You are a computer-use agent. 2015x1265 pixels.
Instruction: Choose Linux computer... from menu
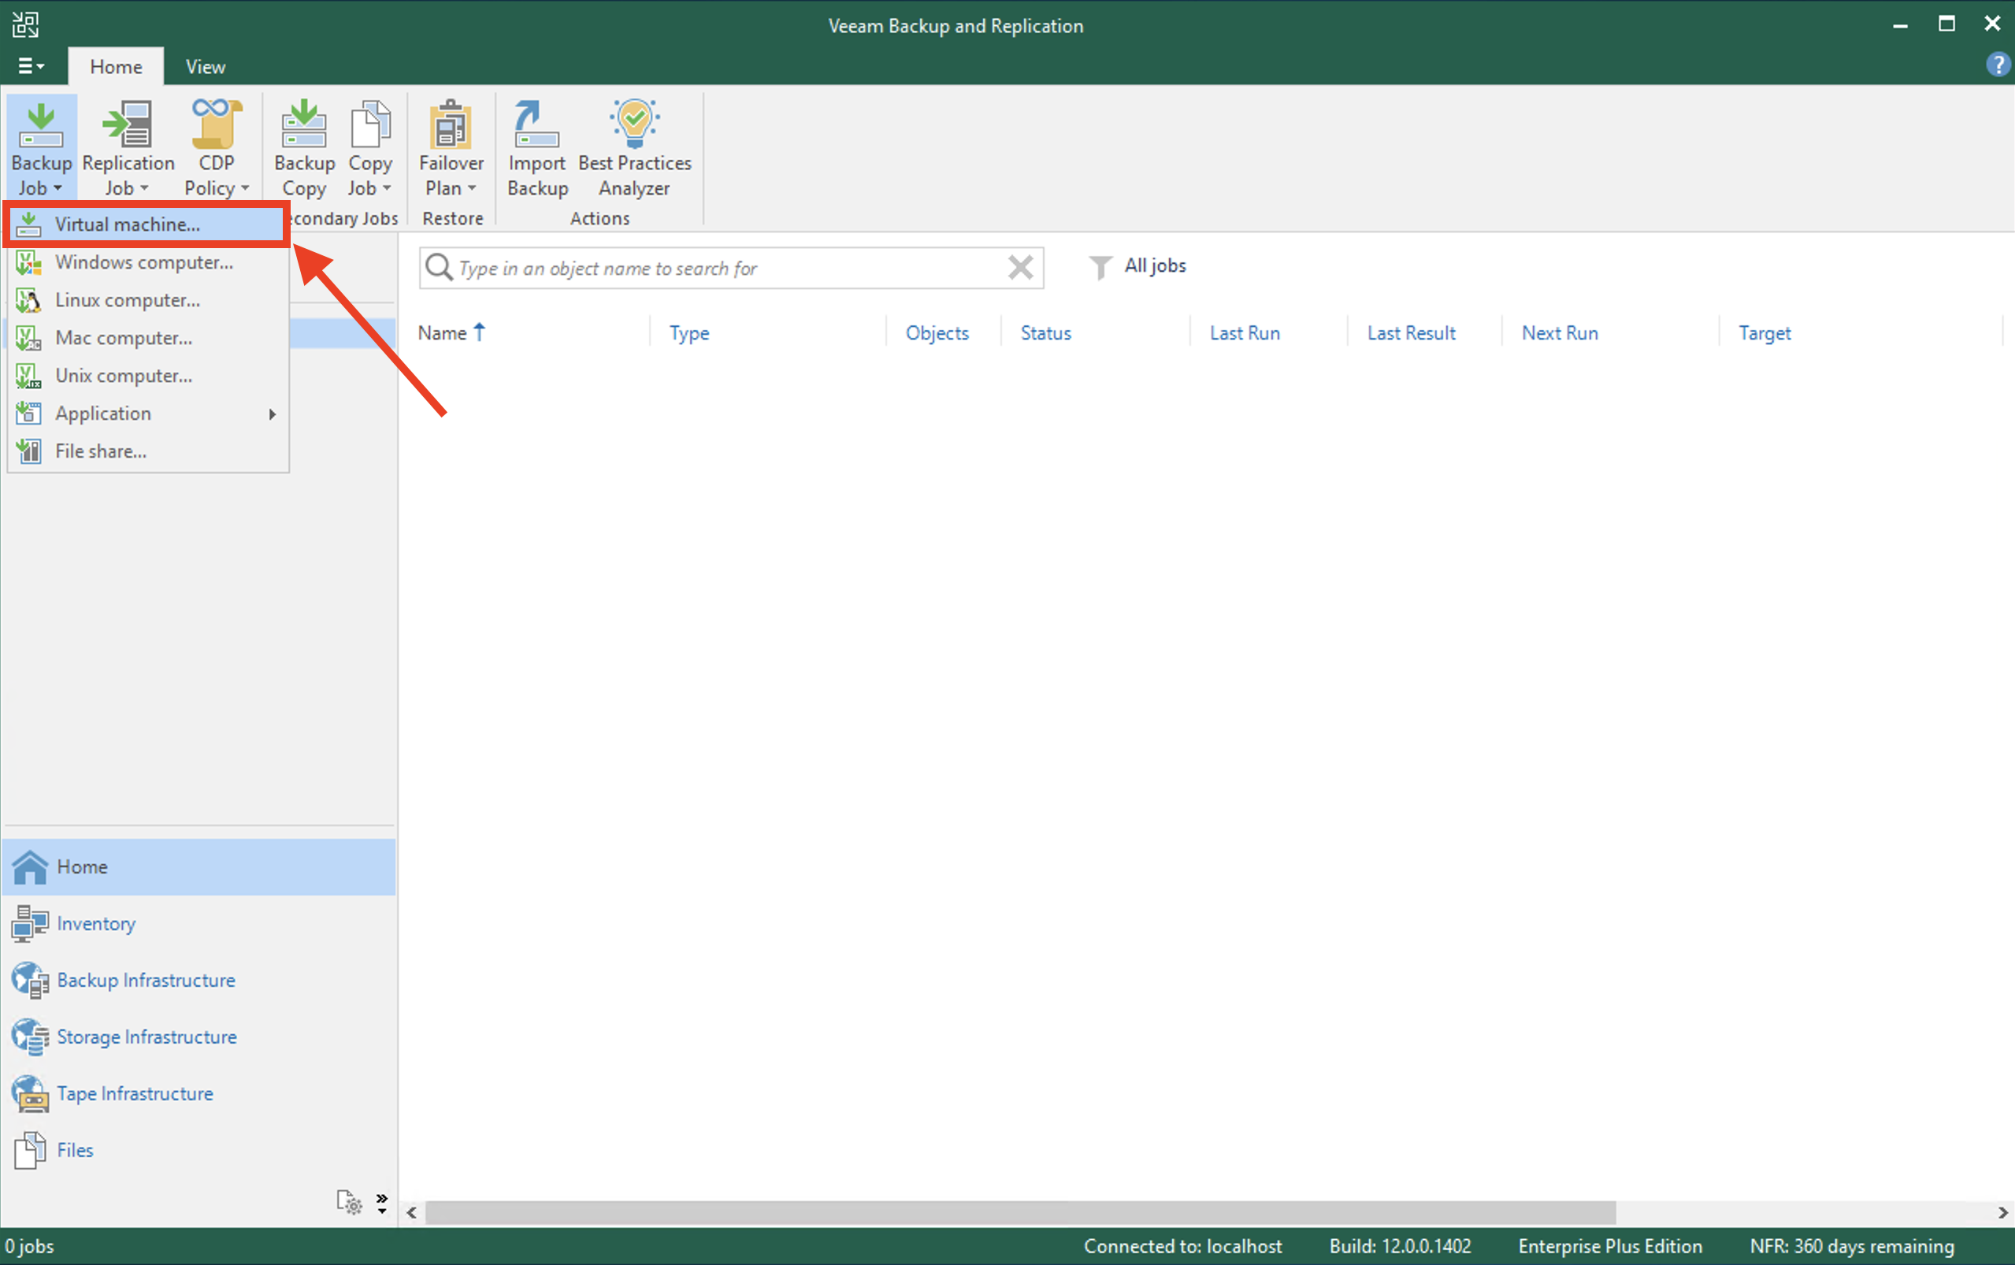pyautogui.click(x=147, y=299)
